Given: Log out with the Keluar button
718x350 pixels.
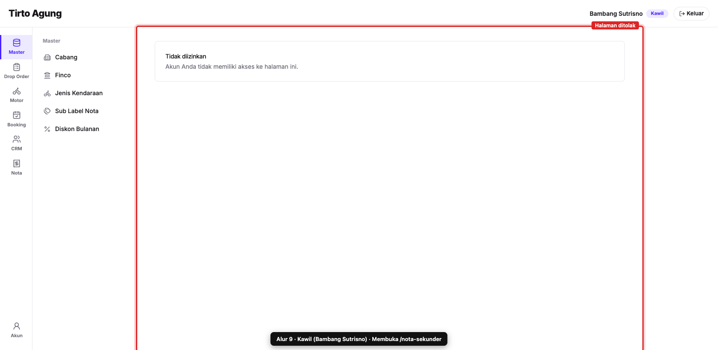Looking at the screenshot, I should (x=691, y=14).
